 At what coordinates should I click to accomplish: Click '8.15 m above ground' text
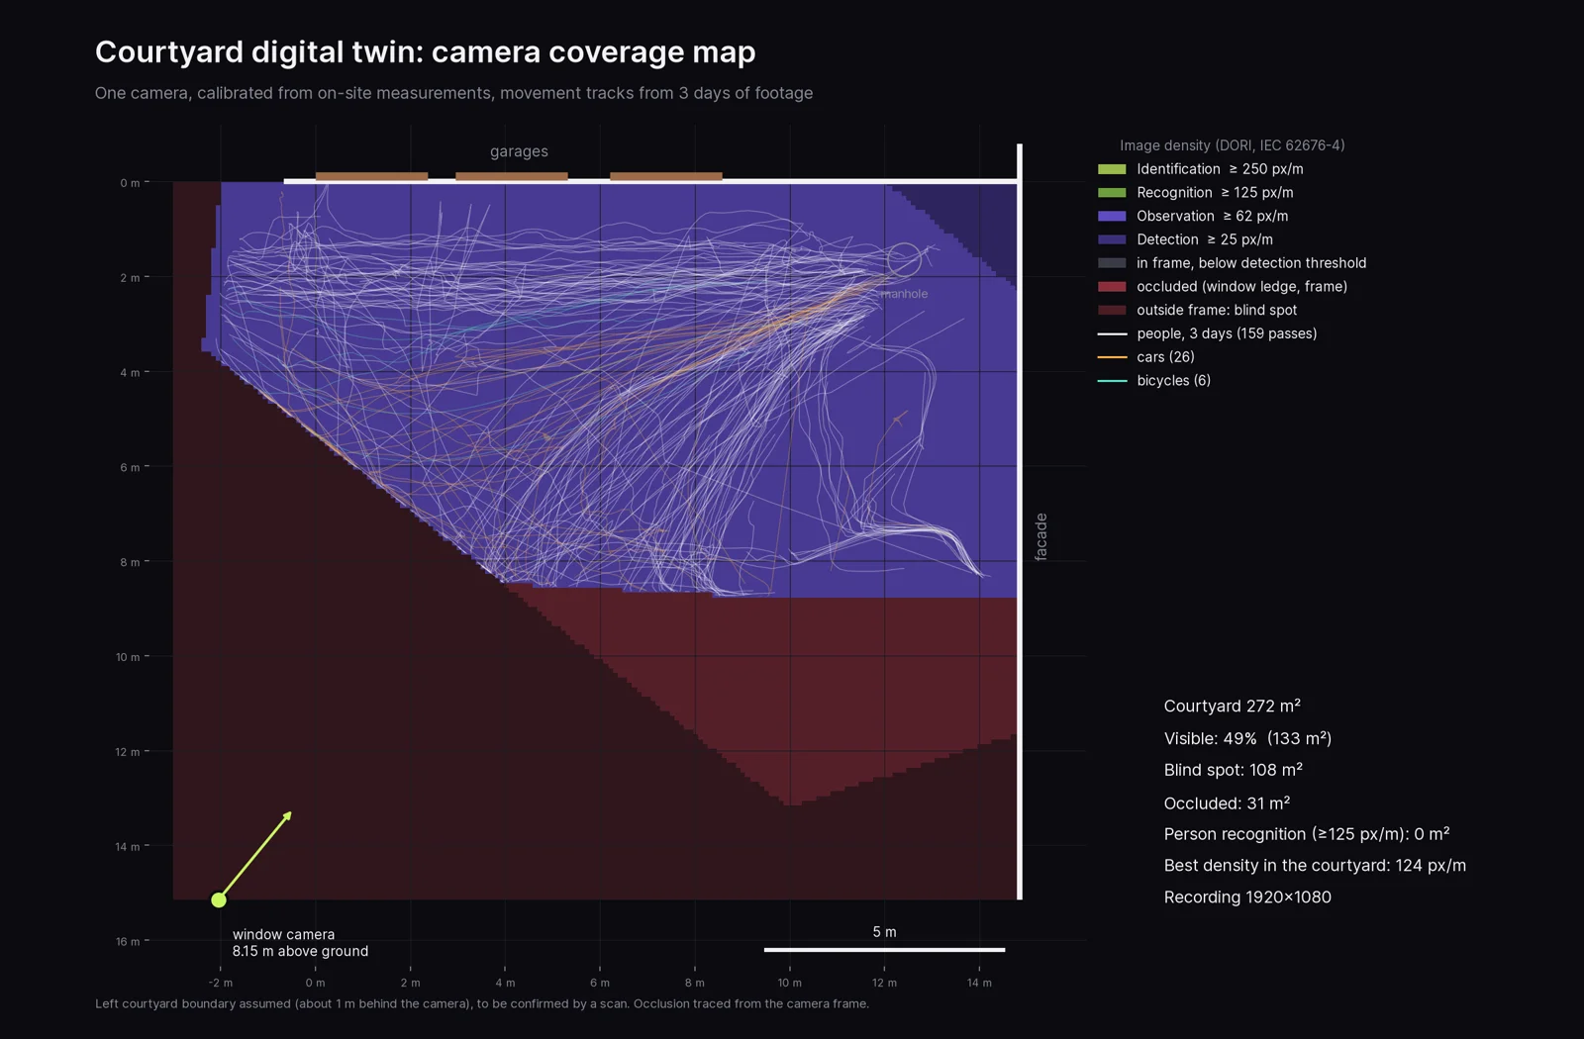click(300, 951)
